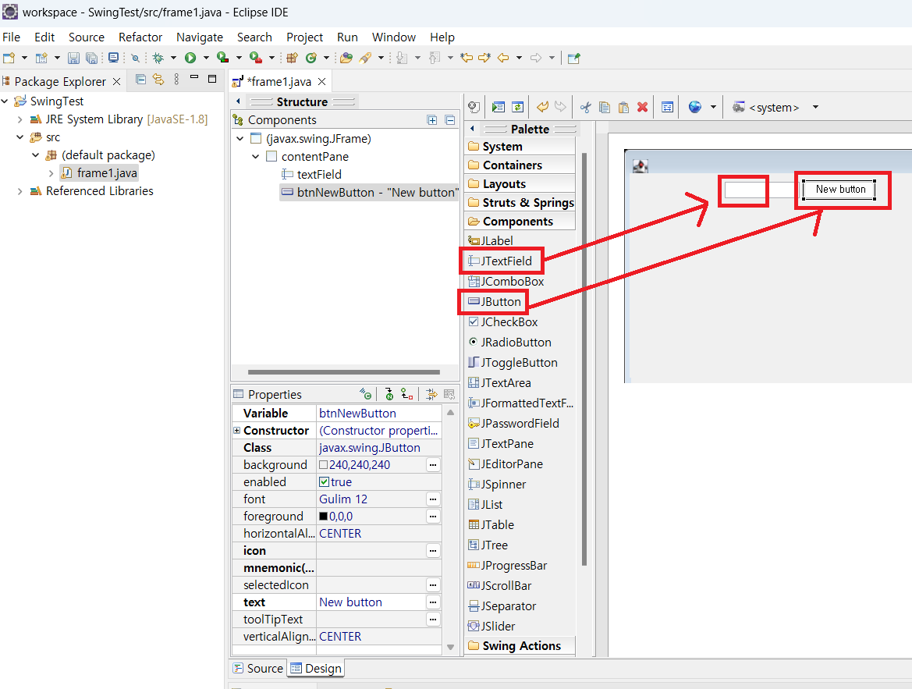Open the System palette category
The height and width of the screenshot is (689, 912).
[x=520, y=147]
